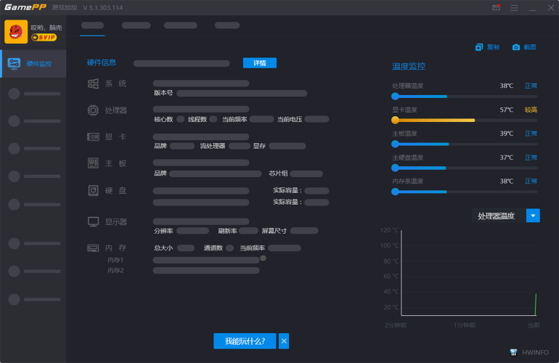Select the first top tab
This screenshot has width=559, height=363.
pyautogui.click(x=92, y=25)
